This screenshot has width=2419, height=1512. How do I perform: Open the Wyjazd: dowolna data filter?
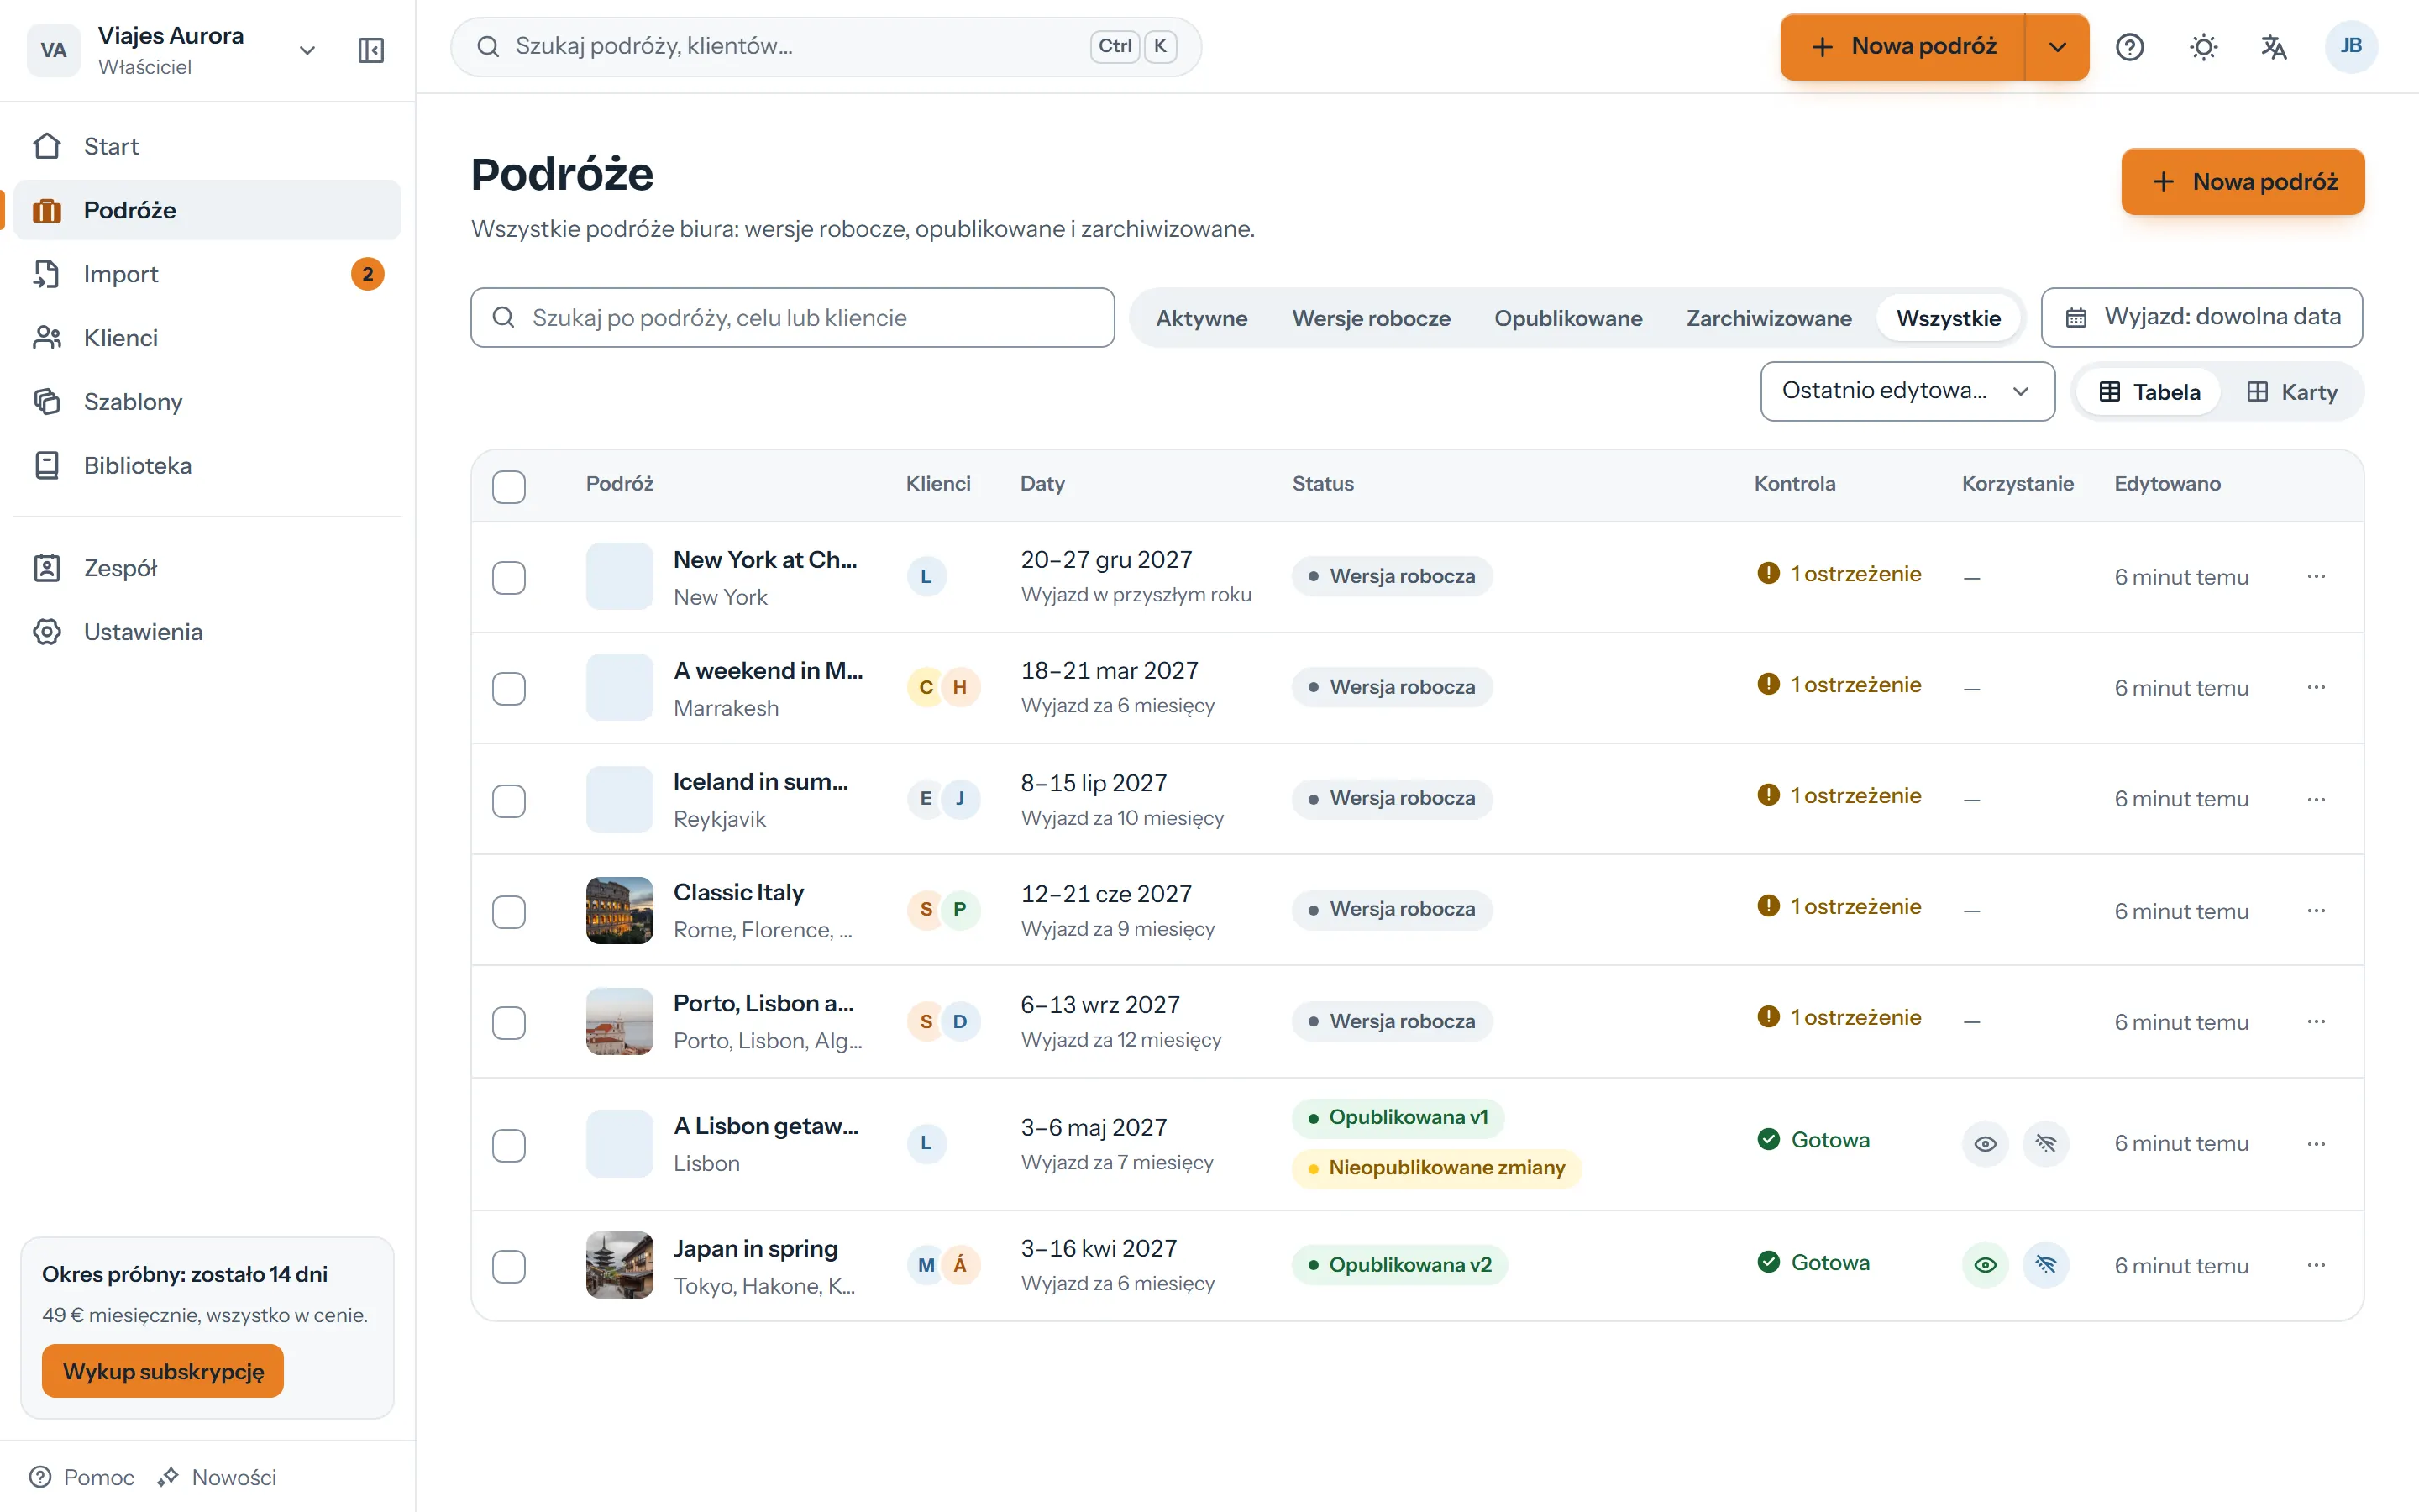[2201, 317]
